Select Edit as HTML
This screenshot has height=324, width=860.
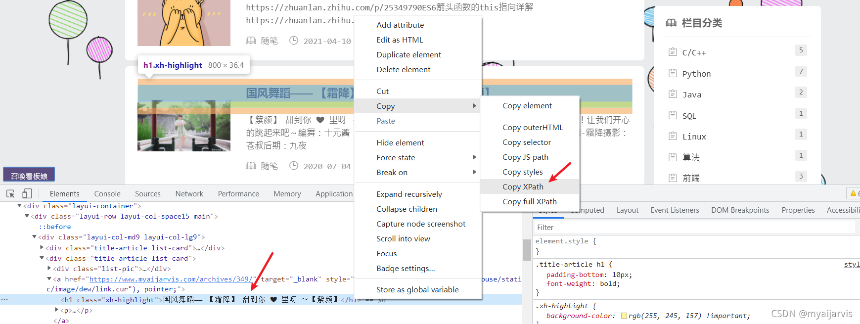[x=418, y=40]
